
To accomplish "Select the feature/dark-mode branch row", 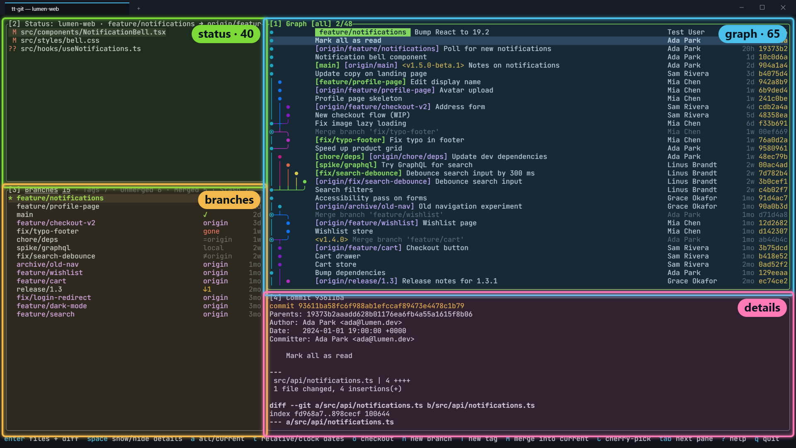I will click(x=135, y=306).
